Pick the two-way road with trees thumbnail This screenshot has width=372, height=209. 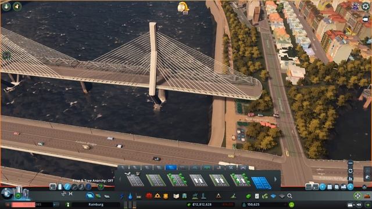[x=177, y=179]
